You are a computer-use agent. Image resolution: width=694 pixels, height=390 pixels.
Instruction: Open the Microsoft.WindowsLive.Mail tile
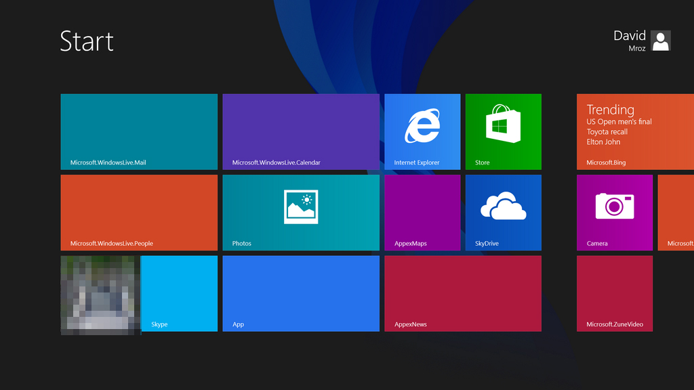click(x=139, y=132)
